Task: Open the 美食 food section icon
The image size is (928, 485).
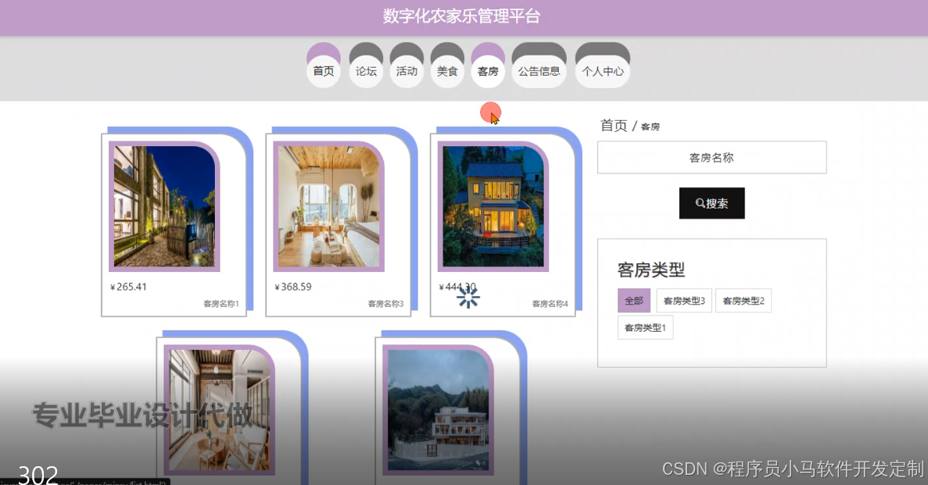Action: coord(446,70)
